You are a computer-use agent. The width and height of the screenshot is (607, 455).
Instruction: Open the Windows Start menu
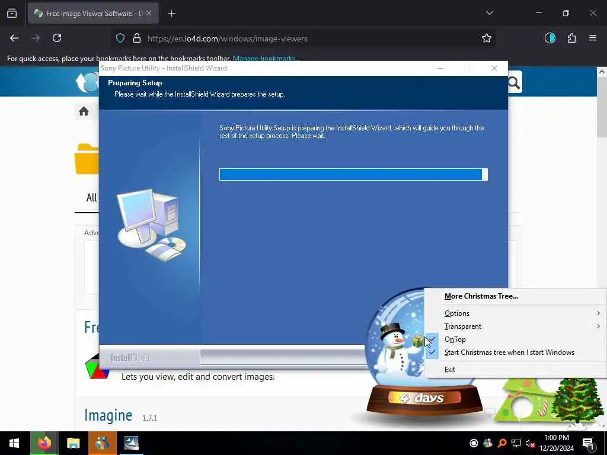point(14,443)
